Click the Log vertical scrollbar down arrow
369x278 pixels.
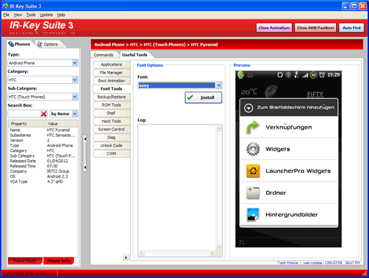click(x=219, y=247)
